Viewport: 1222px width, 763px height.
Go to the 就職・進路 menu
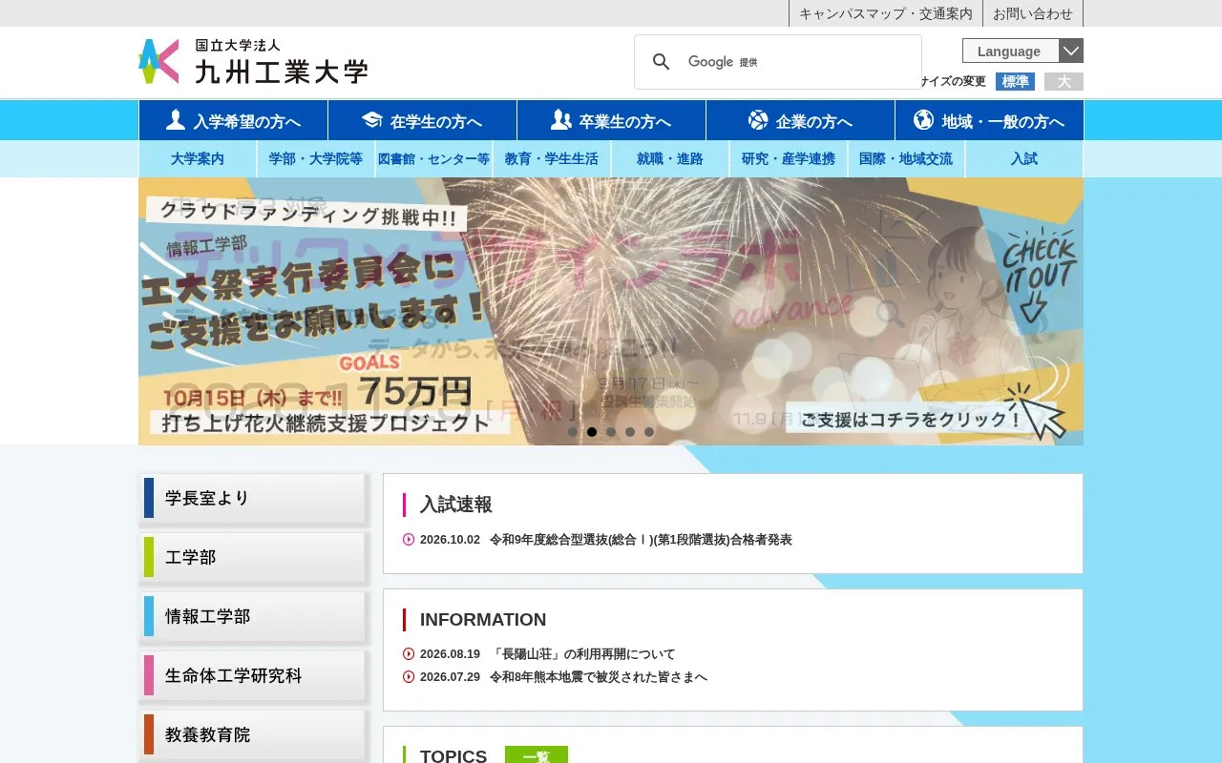click(x=670, y=159)
